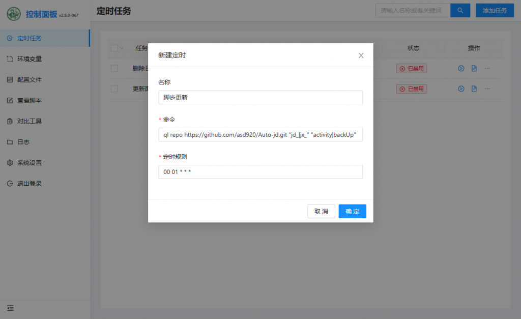
Task: Collapse the sidebar using the bottom-left icon
Action: (x=10, y=308)
